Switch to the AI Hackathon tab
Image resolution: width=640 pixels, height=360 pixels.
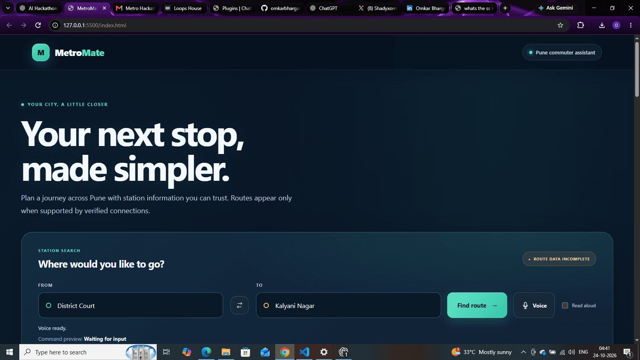point(38,8)
